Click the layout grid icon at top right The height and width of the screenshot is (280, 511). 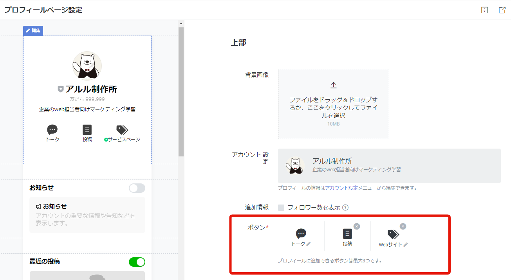tap(484, 10)
